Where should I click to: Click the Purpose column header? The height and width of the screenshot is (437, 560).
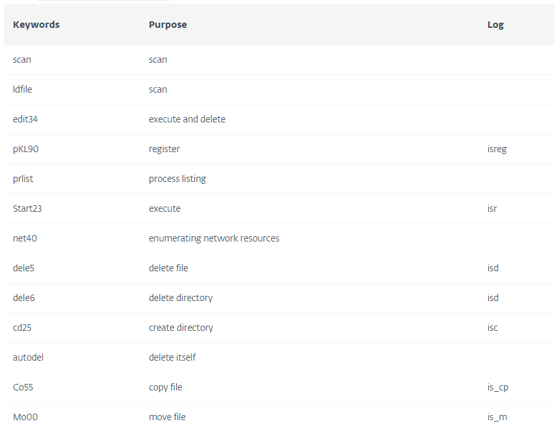click(168, 25)
